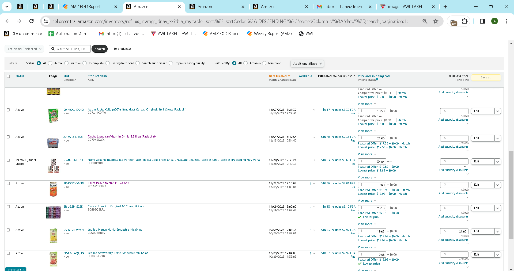The height and width of the screenshot is (271, 514).
Task: Switch to the image - AWL LABEL tab
Action: coord(407,7)
